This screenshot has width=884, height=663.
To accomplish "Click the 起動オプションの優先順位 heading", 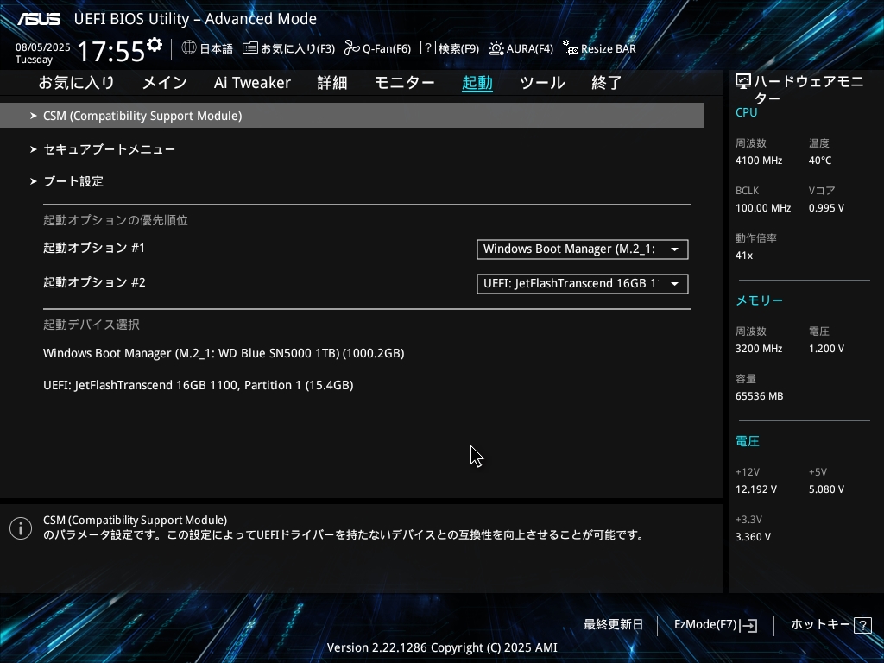I will pyautogui.click(x=116, y=220).
